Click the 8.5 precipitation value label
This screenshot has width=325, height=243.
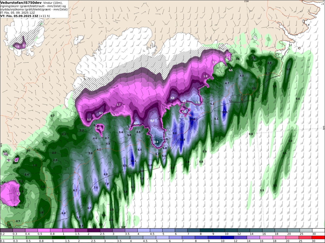125,166
